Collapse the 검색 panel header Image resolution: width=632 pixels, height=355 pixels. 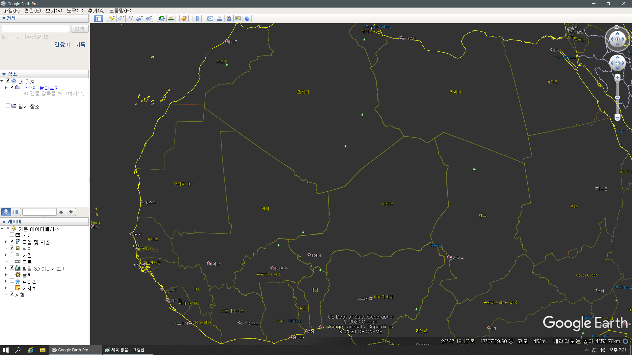pos(44,18)
